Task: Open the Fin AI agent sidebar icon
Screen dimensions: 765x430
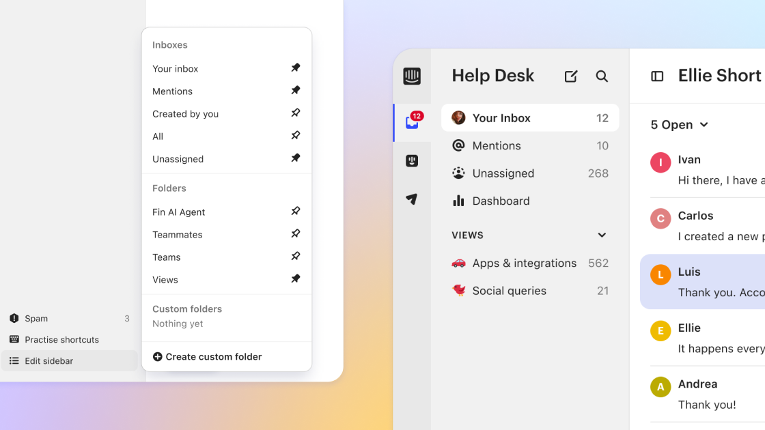Action: click(x=412, y=161)
